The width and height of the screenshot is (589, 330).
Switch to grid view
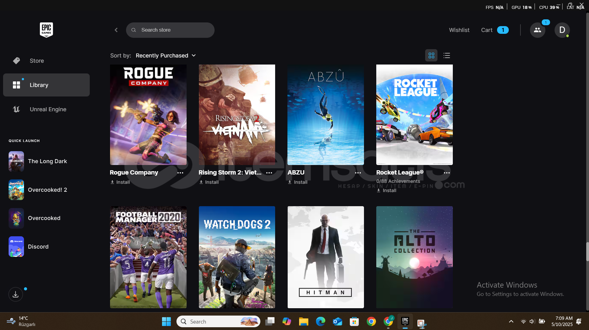tap(431, 56)
